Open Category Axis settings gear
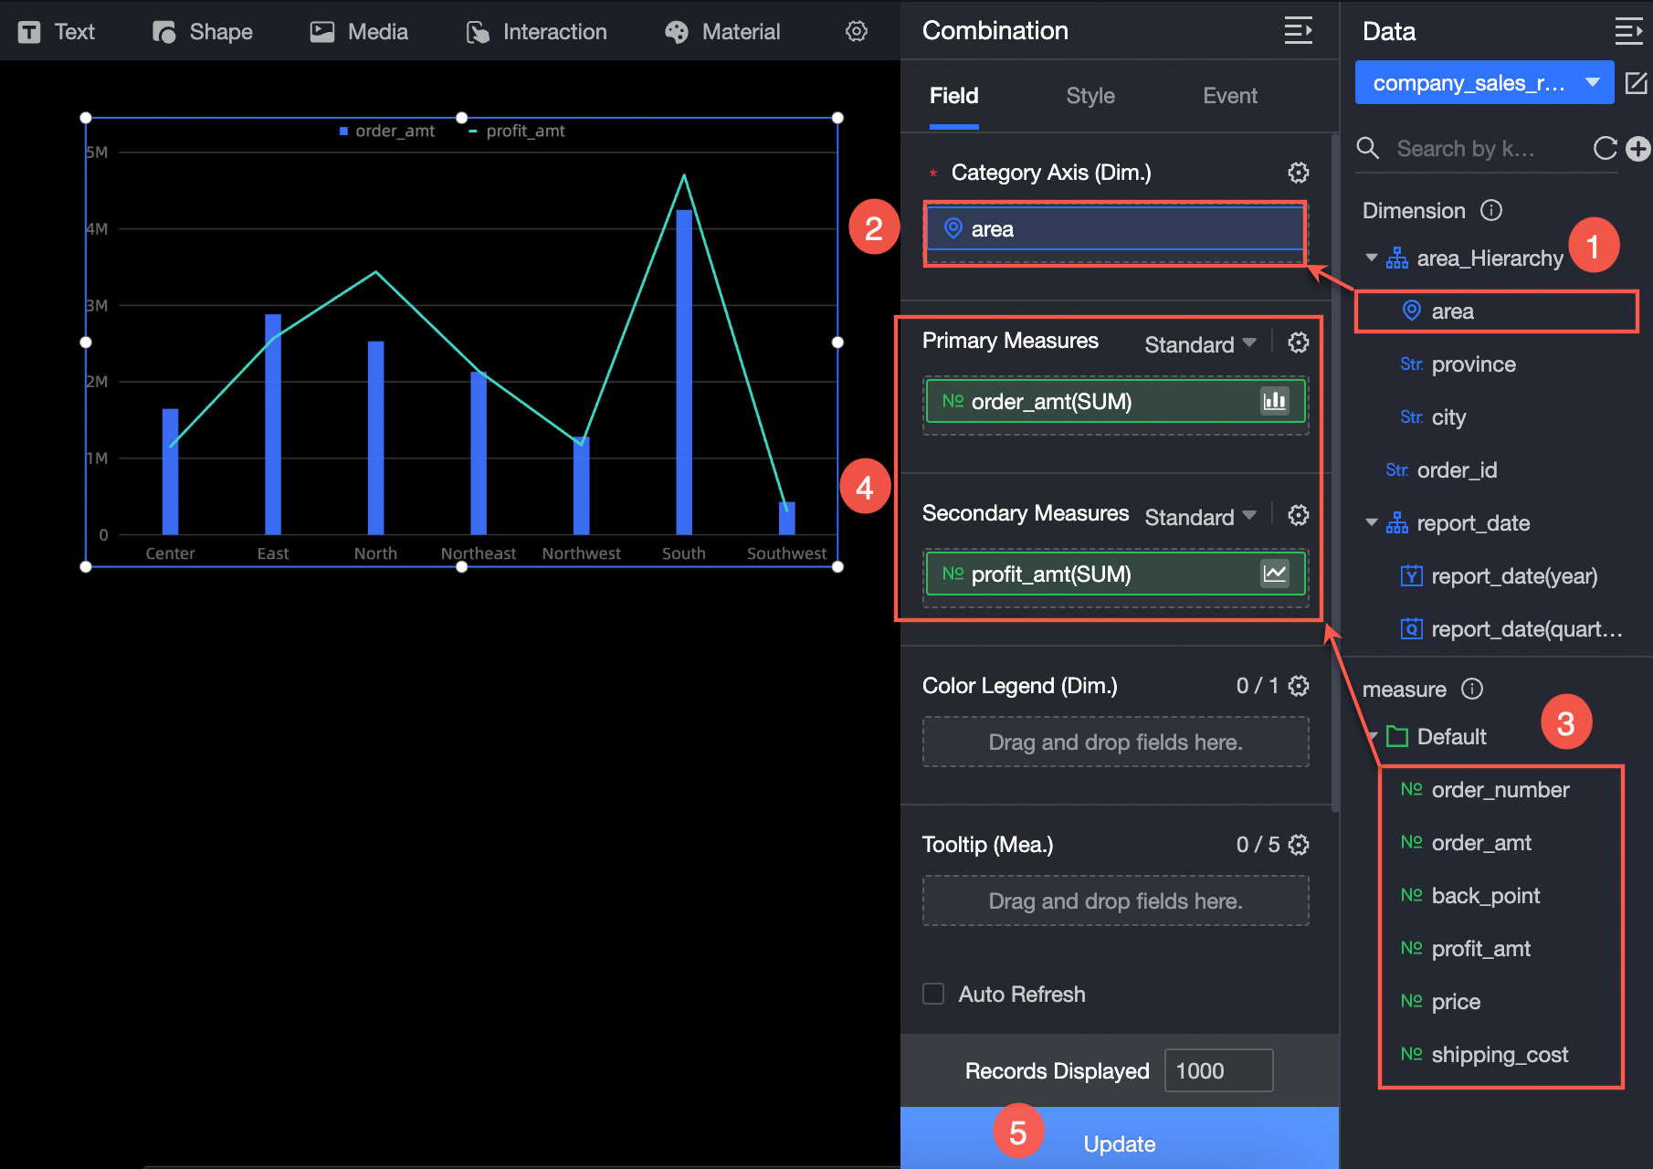The width and height of the screenshot is (1653, 1169). 1299,173
